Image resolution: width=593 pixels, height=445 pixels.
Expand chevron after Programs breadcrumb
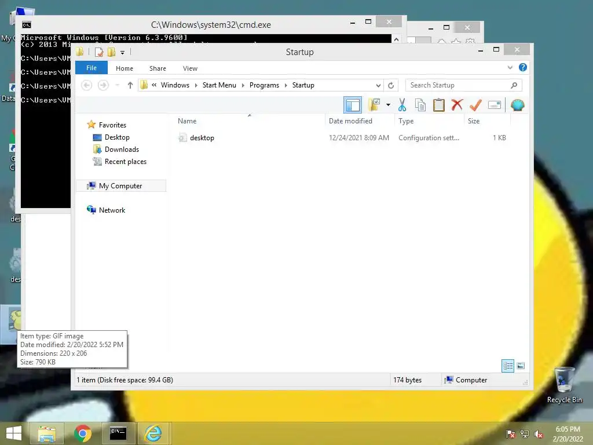point(285,85)
